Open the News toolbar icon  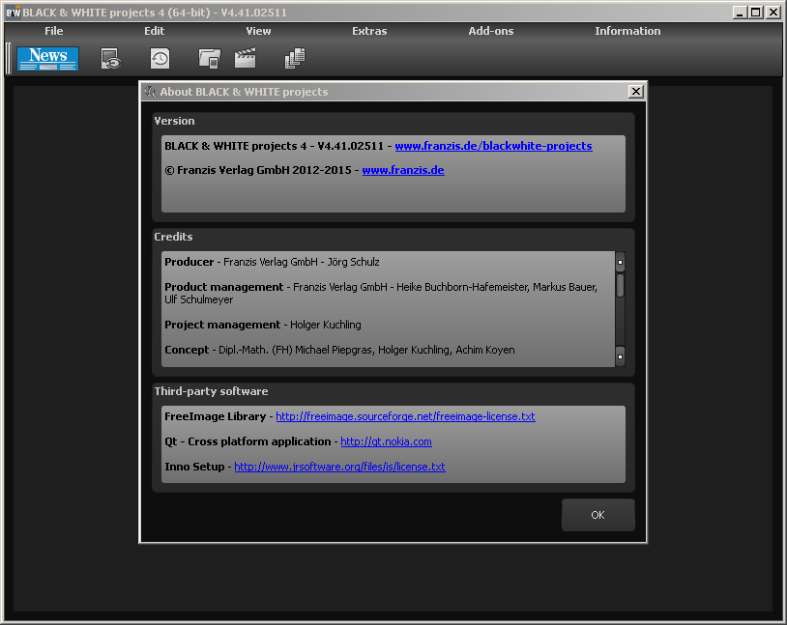point(47,58)
